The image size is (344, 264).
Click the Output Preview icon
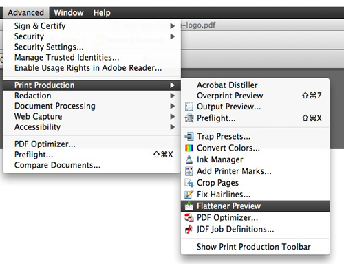click(189, 107)
